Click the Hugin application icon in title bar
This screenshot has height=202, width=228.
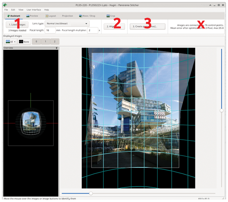[5, 4]
